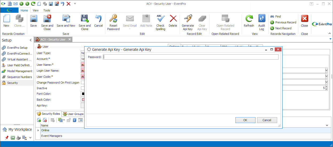
Task: Click OK in Generate Api Key dialog
Action: [x=245, y=120]
